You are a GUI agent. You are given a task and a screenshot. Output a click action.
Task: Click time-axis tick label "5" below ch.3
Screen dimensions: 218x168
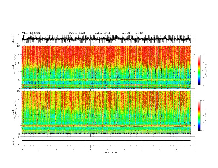click(108, 150)
